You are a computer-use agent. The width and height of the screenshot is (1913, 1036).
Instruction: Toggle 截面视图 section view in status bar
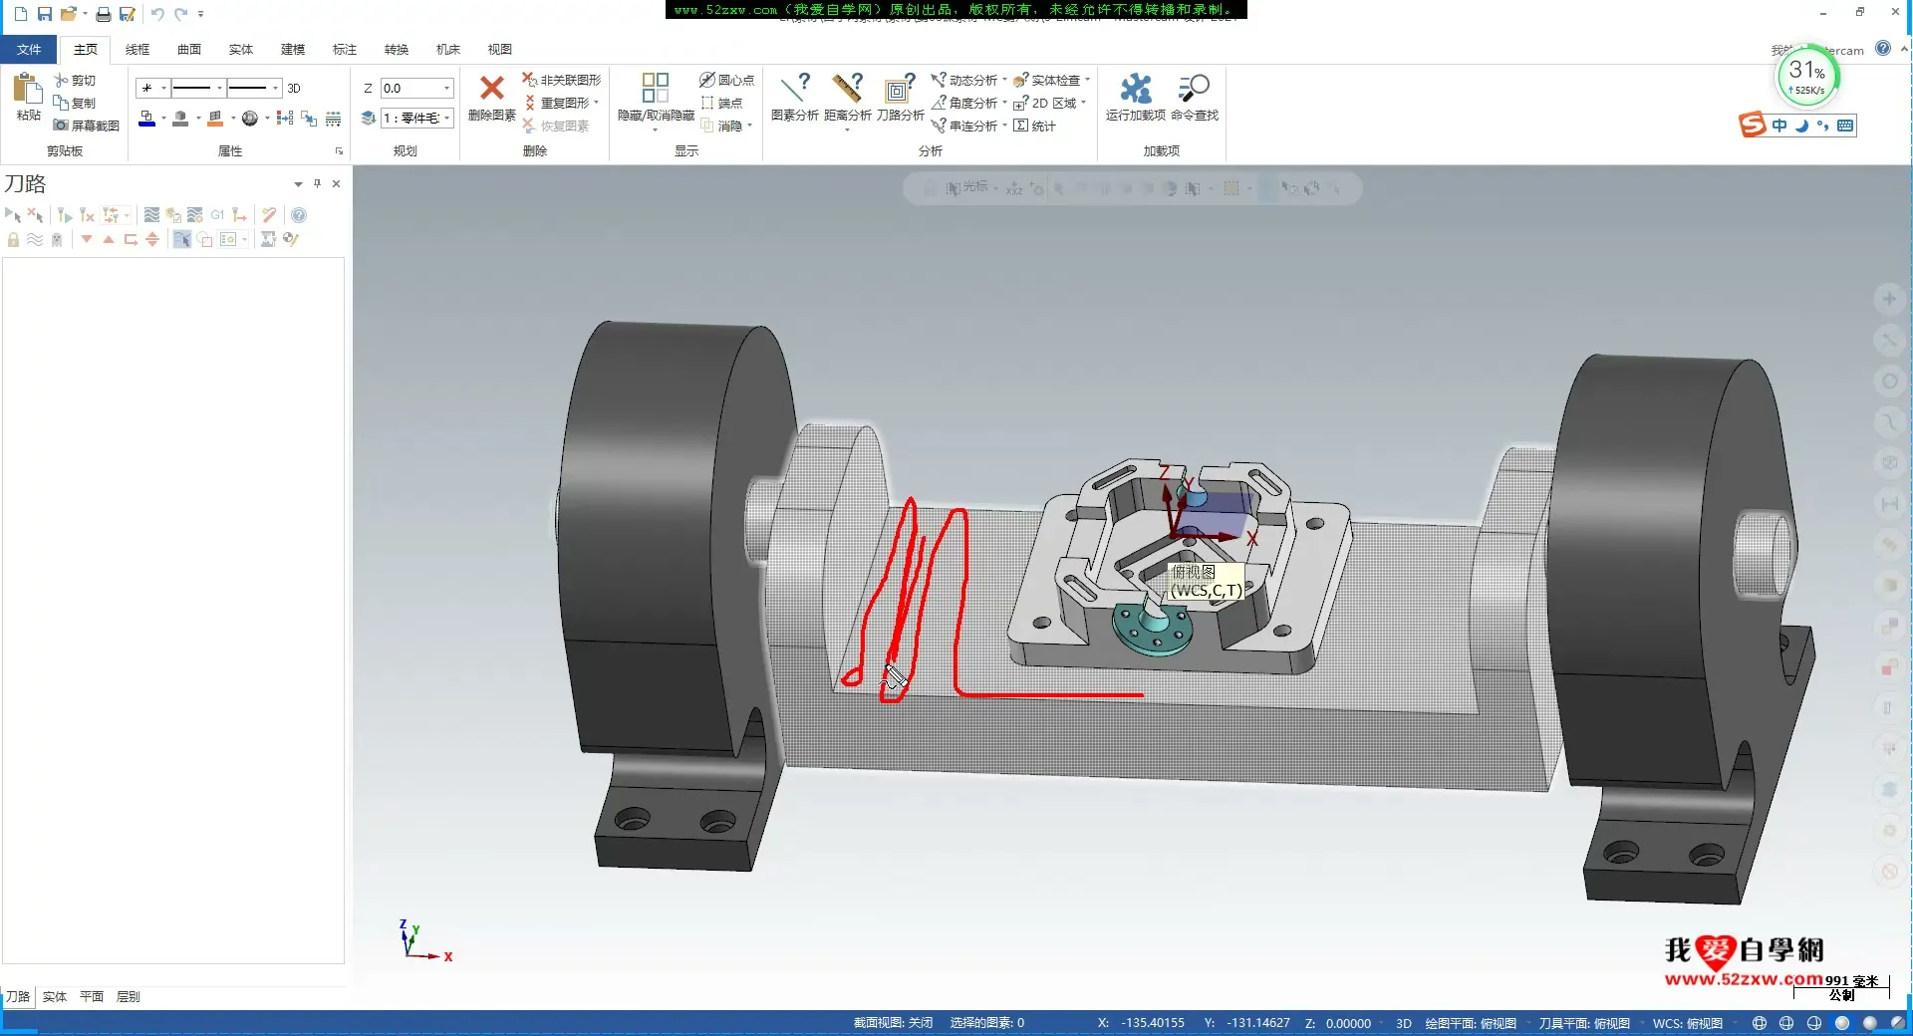click(893, 1023)
